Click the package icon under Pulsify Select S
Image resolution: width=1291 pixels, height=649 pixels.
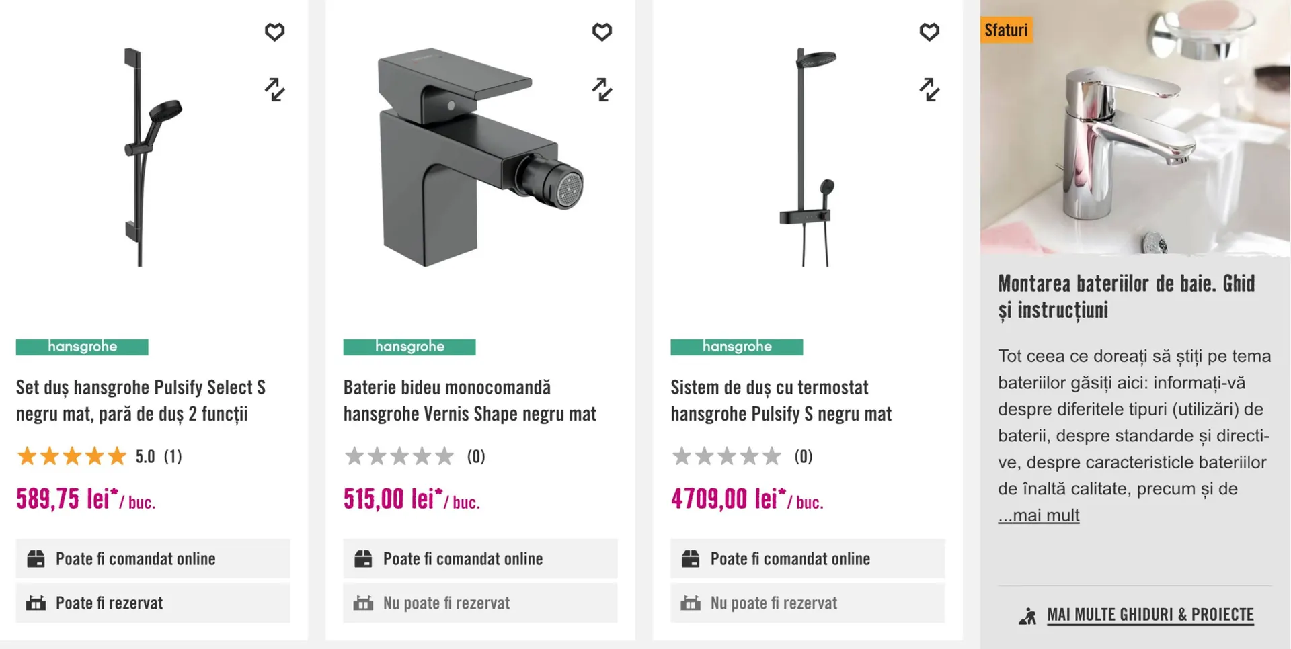tap(36, 558)
